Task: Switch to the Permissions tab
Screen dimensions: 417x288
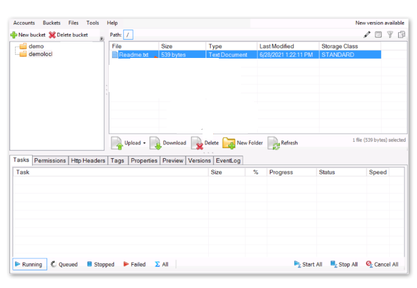Action: [50, 161]
